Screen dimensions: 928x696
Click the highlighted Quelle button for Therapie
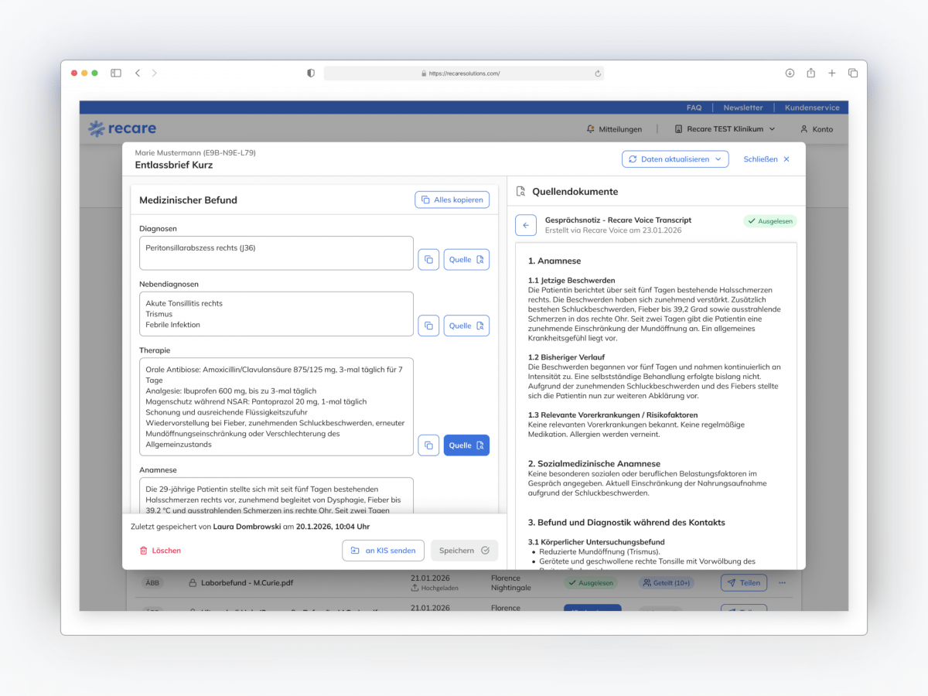point(466,445)
